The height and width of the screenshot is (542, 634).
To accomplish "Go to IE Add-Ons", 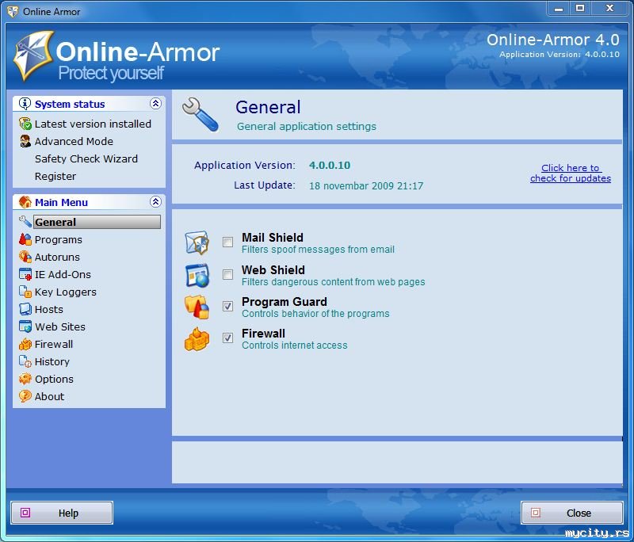I will (63, 274).
